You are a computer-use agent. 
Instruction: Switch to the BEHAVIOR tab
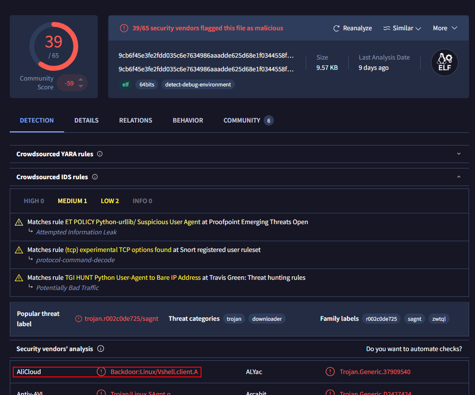pos(188,120)
